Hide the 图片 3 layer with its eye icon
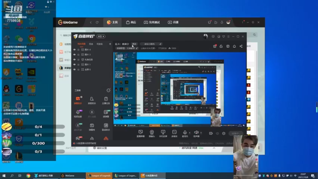This screenshot has height=179, width=318. [74, 54]
